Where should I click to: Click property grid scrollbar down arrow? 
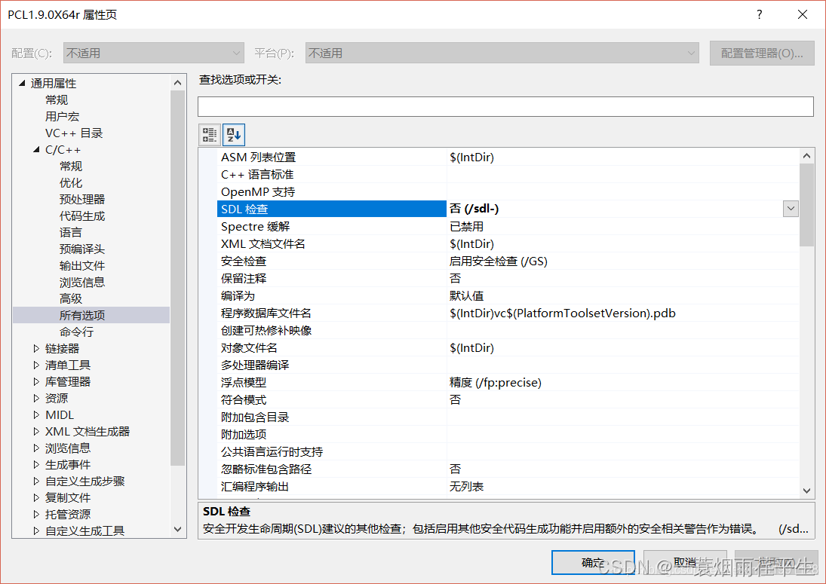click(806, 491)
